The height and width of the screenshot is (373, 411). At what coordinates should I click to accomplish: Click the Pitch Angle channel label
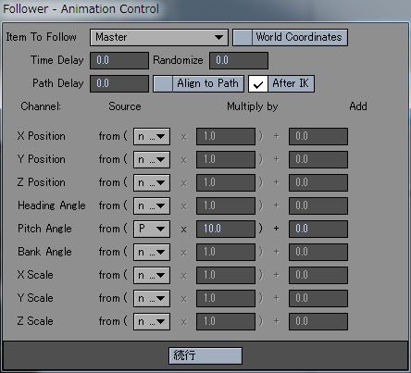44,229
